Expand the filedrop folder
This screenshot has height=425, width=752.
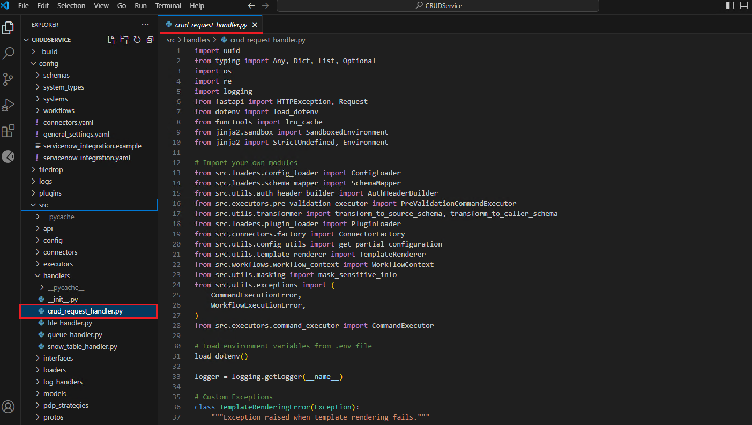pyautogui.click(x=89, y=169)
